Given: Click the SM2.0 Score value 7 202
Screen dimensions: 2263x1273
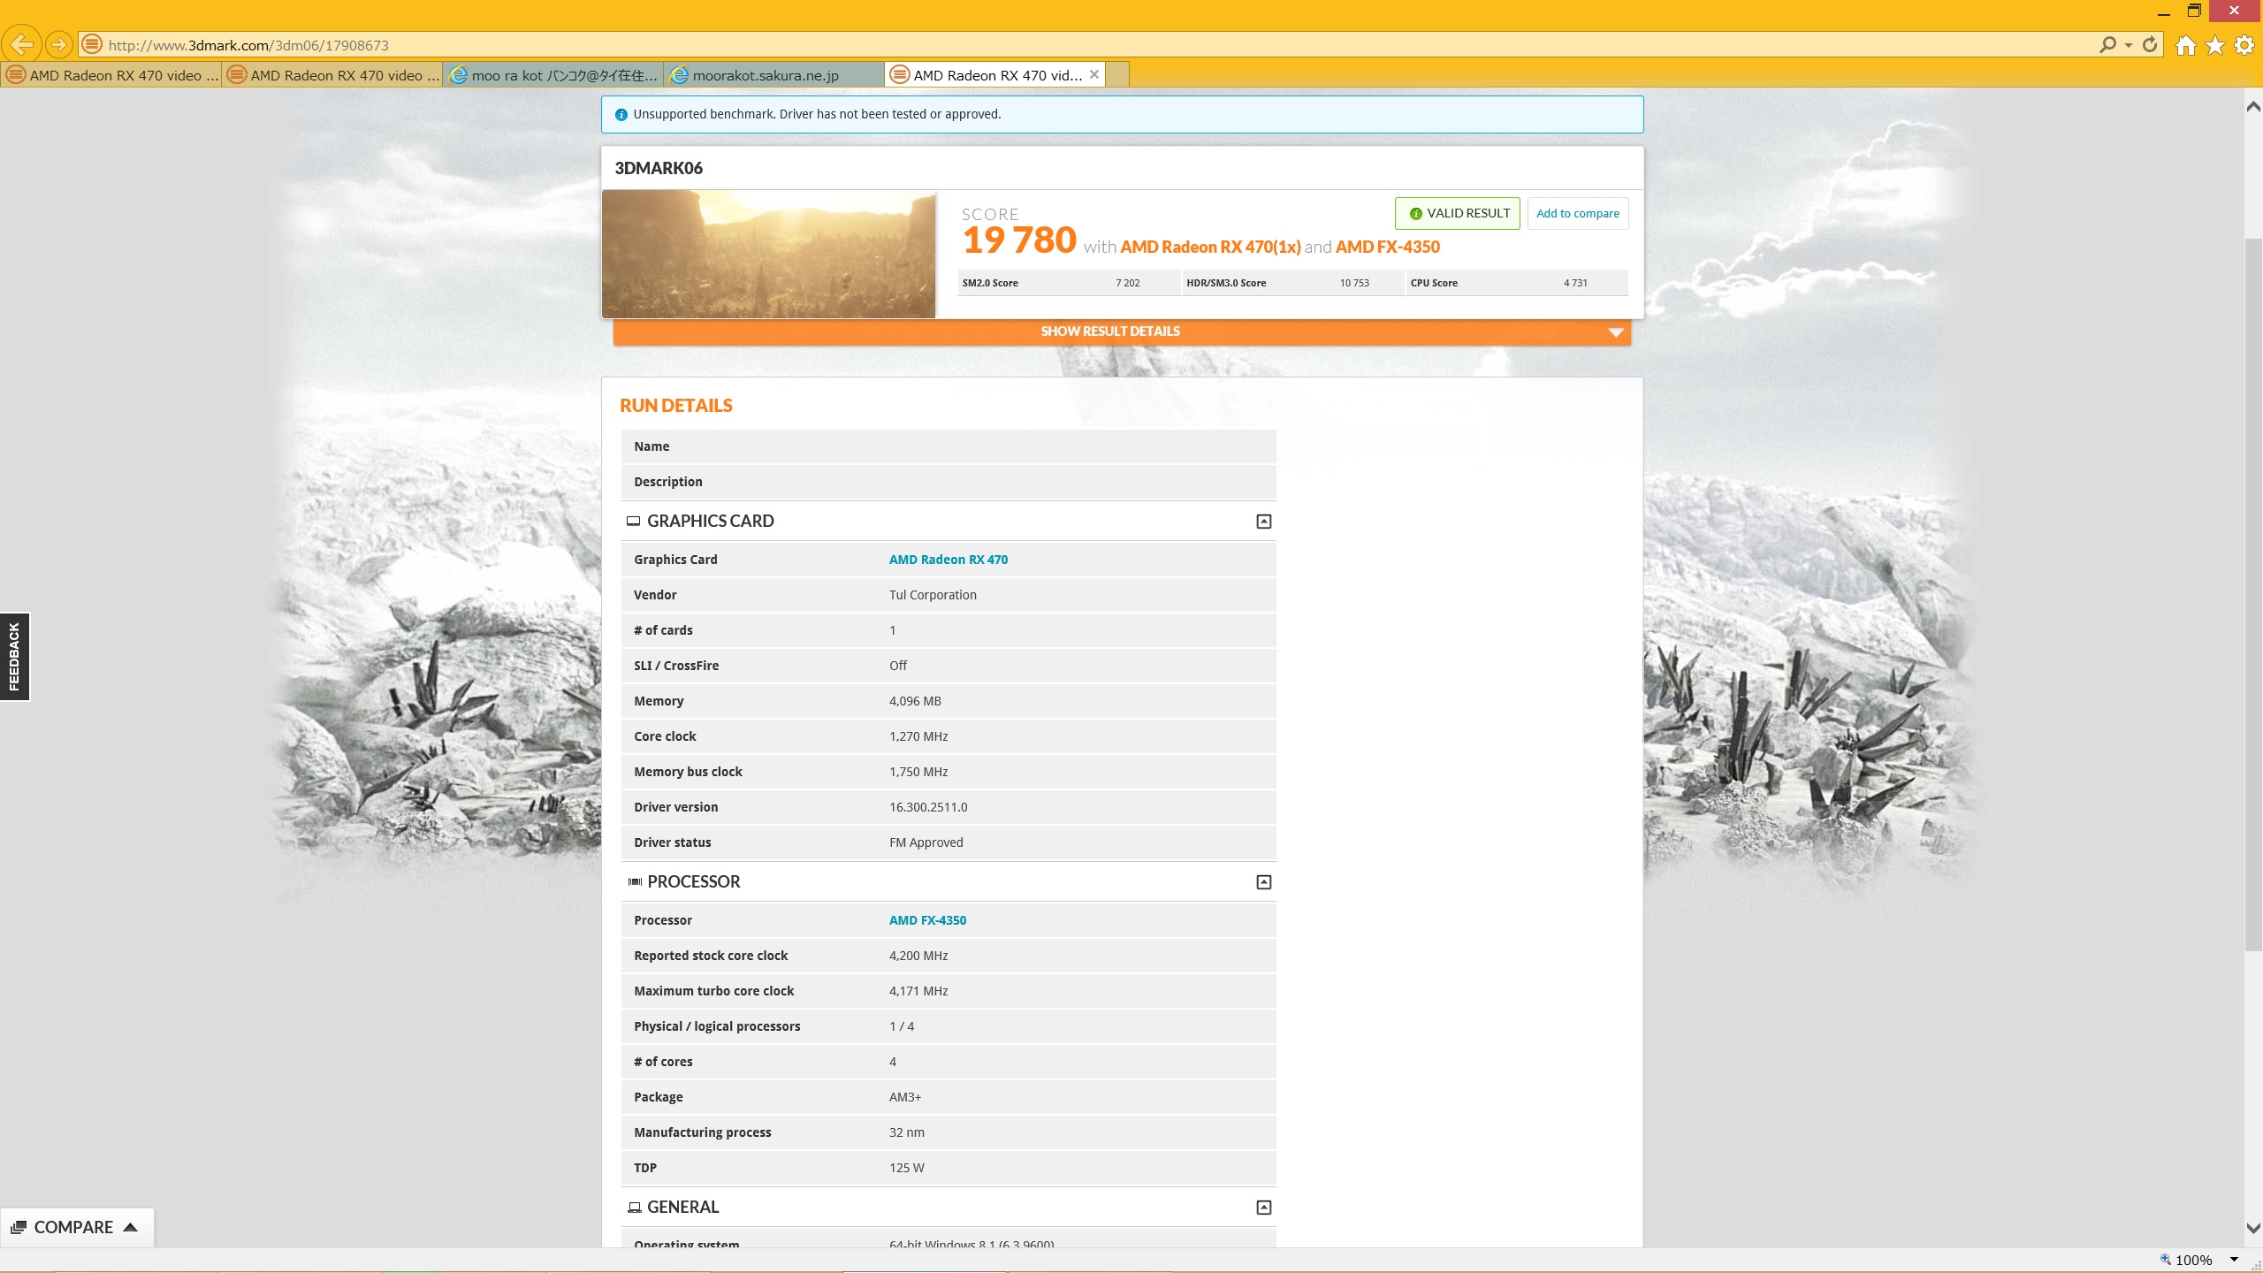Looking at the screenshot, I should 1127,283.
